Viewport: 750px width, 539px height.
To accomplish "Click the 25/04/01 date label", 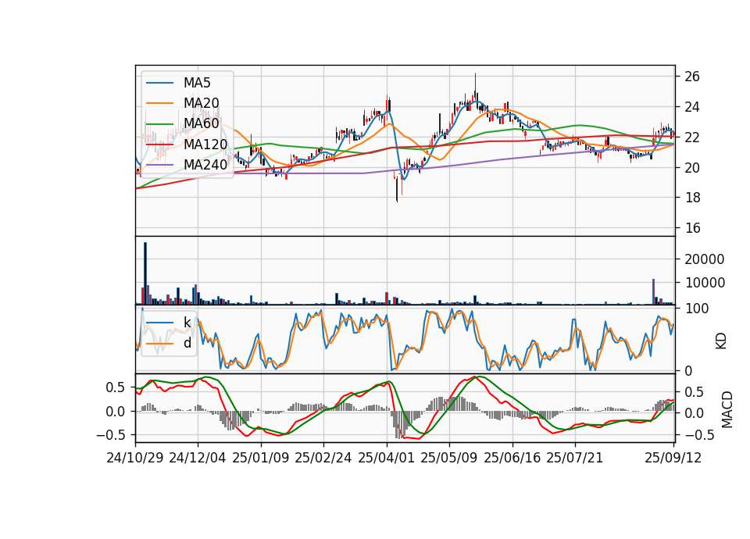I will point(387,458).
